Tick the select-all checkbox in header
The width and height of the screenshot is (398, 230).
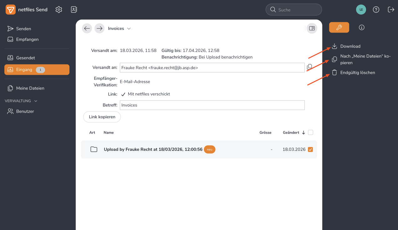pos(310,132)
